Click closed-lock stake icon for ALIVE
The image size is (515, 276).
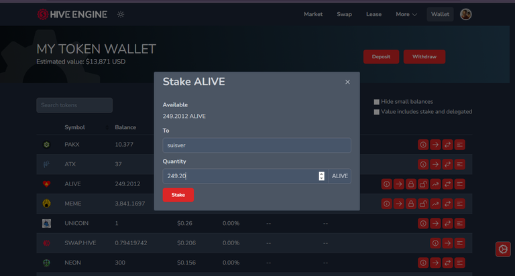coord(411,184)
